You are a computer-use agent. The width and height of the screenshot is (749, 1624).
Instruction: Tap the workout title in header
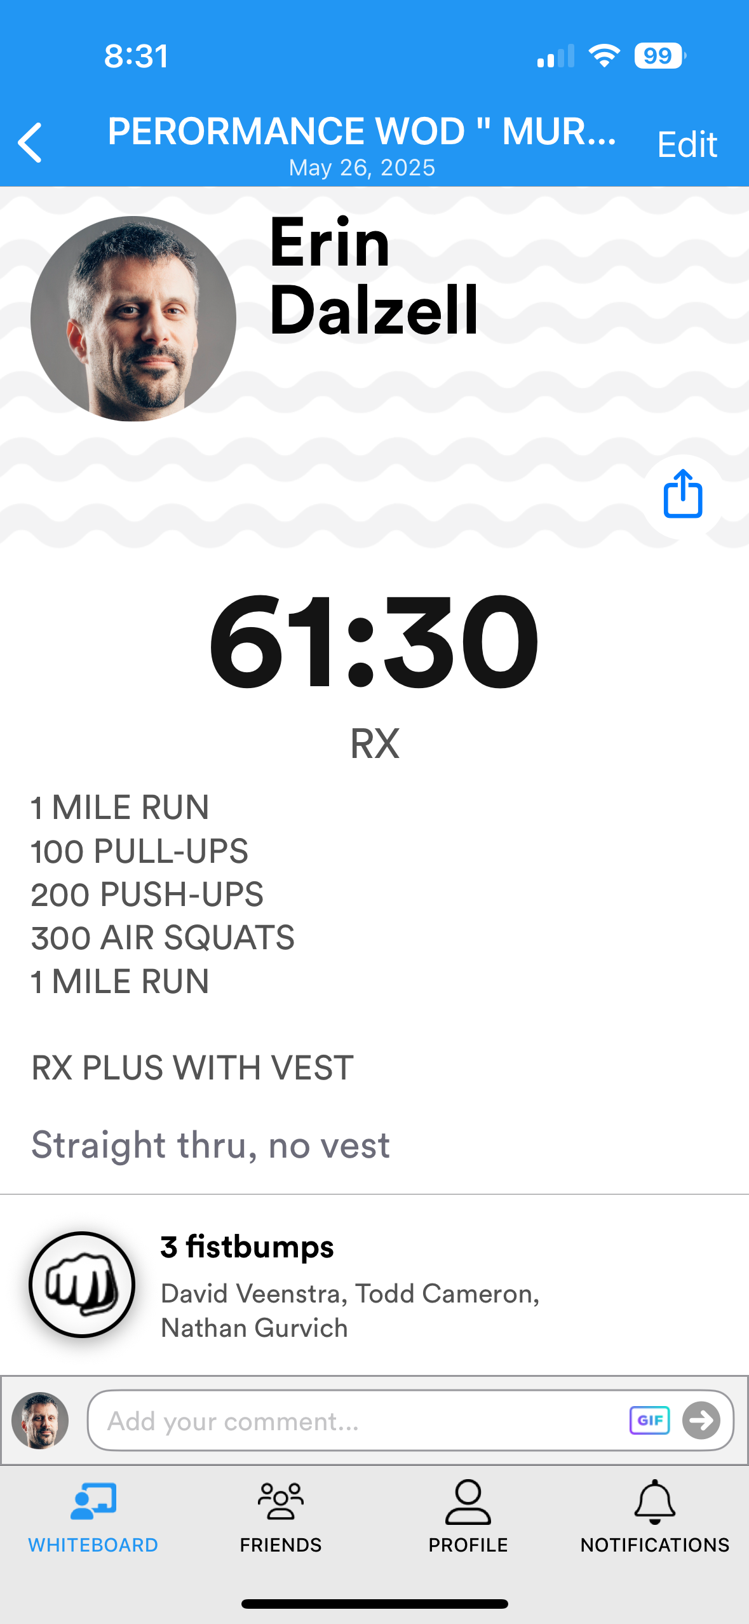tap(362, 132)
